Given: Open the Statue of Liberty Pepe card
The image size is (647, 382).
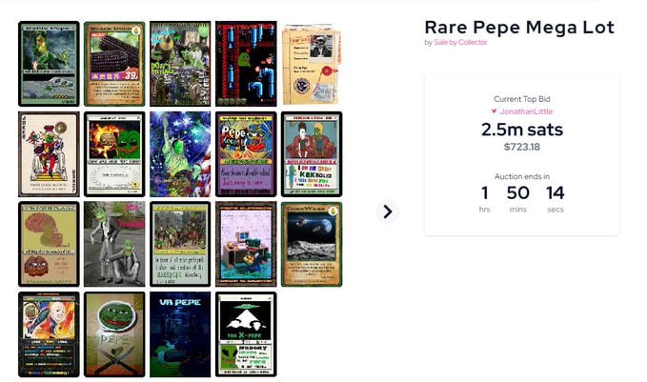Looking at the screenshot, I should [180, 154].
